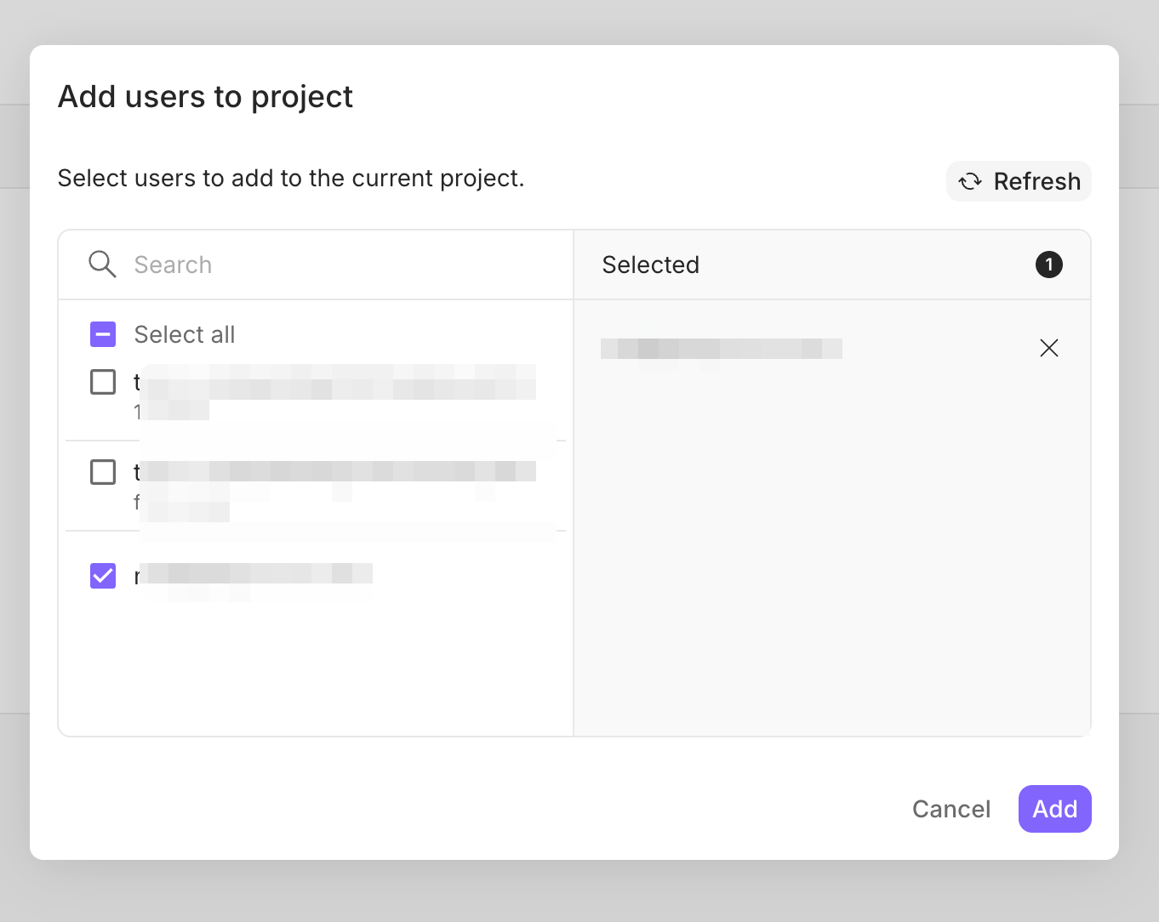Viewport: 1159px width, 922px height.
Task: Click the checked third user's name
Action: 255,575
